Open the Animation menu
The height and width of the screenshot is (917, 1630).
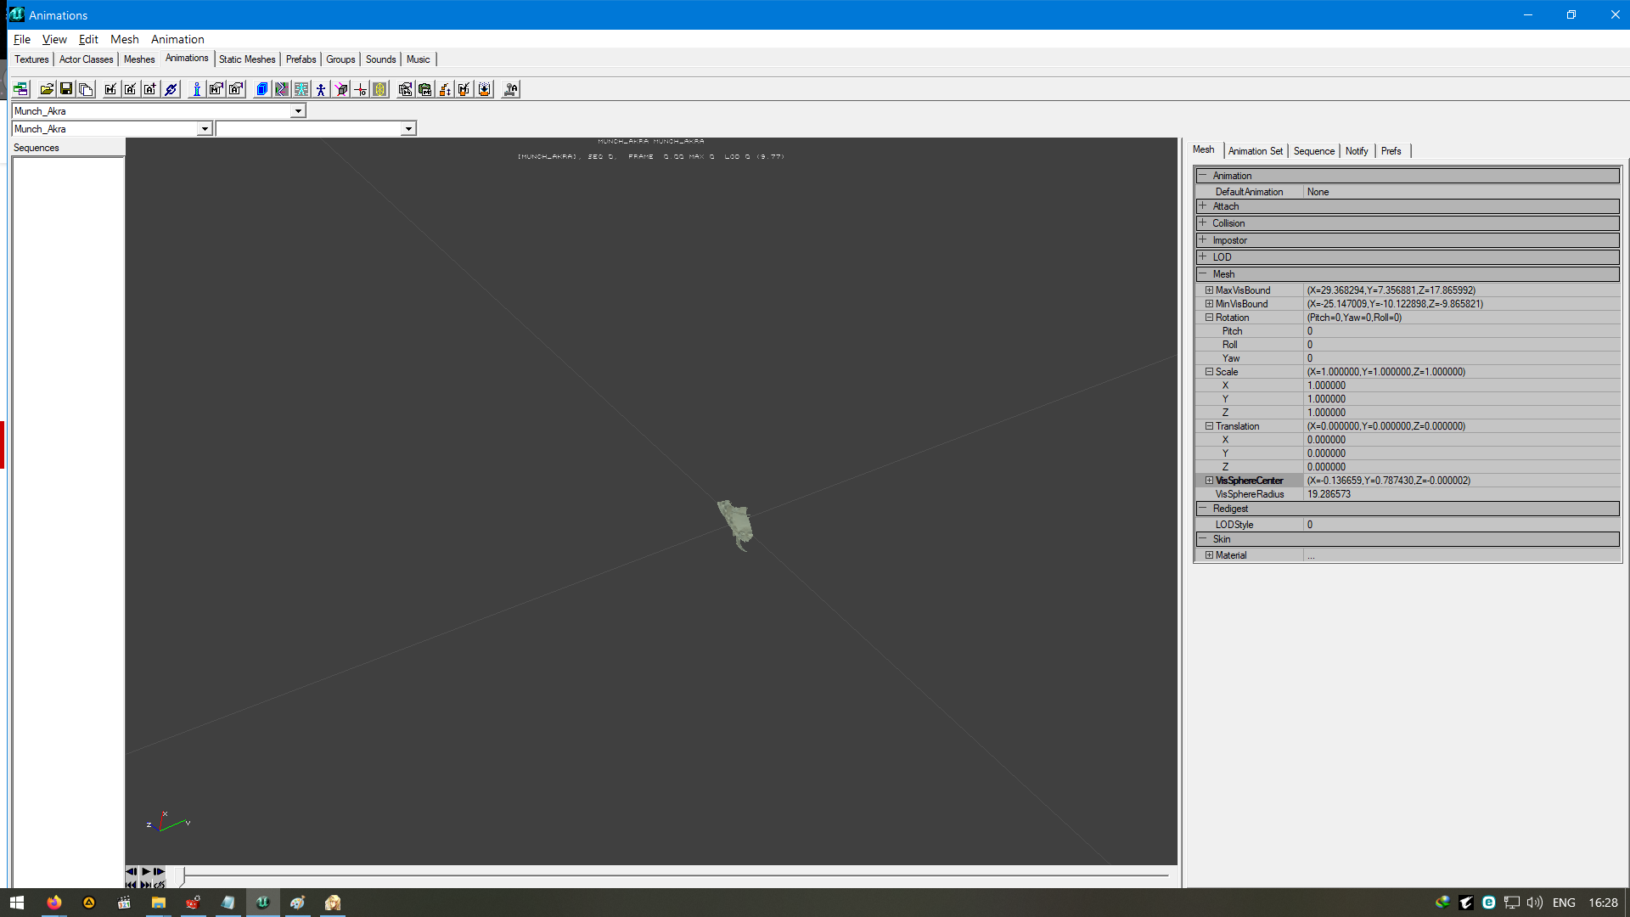pos(177,39)
